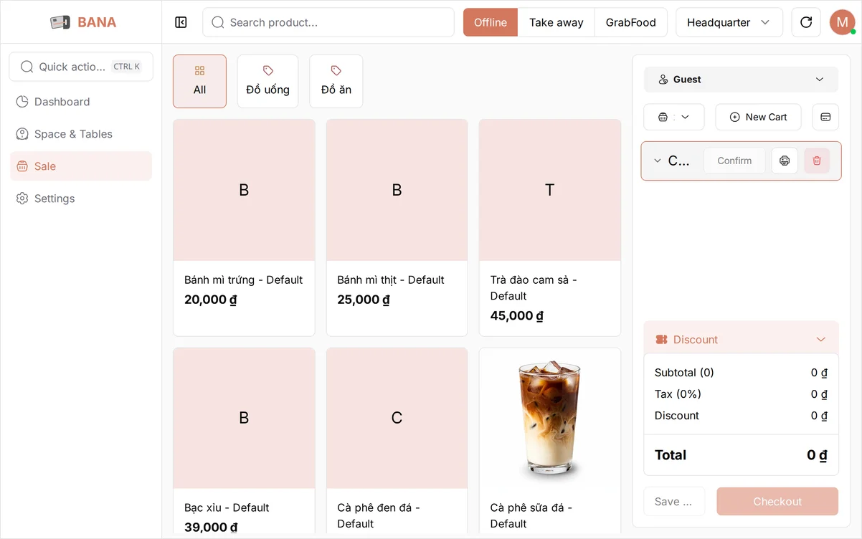
Task: Select Take away order mode
Action: (x=556, y=22)
